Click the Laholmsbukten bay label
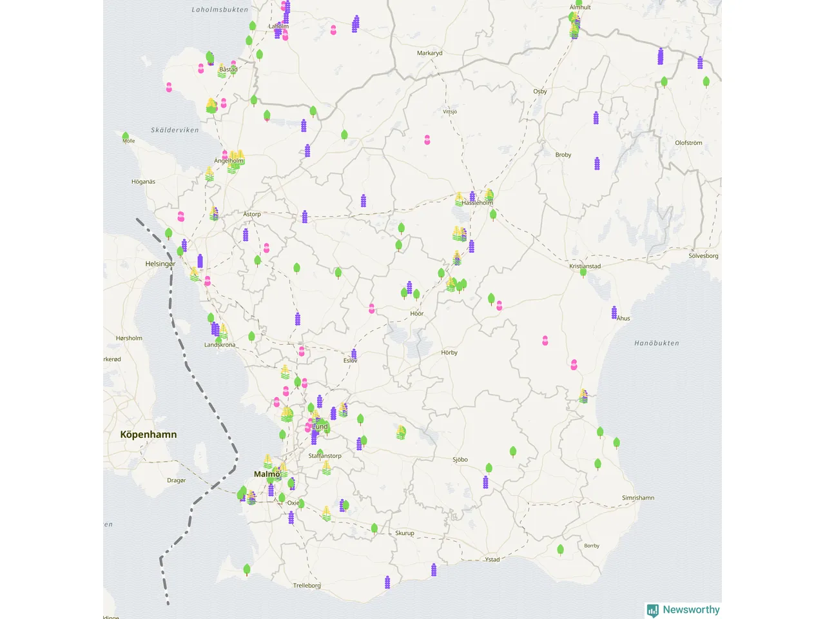 (220, 10)
